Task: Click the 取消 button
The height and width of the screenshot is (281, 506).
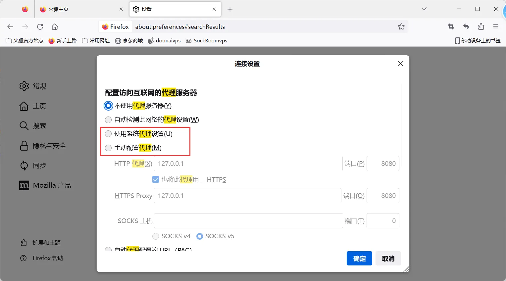Action: (x=388, y=258)
